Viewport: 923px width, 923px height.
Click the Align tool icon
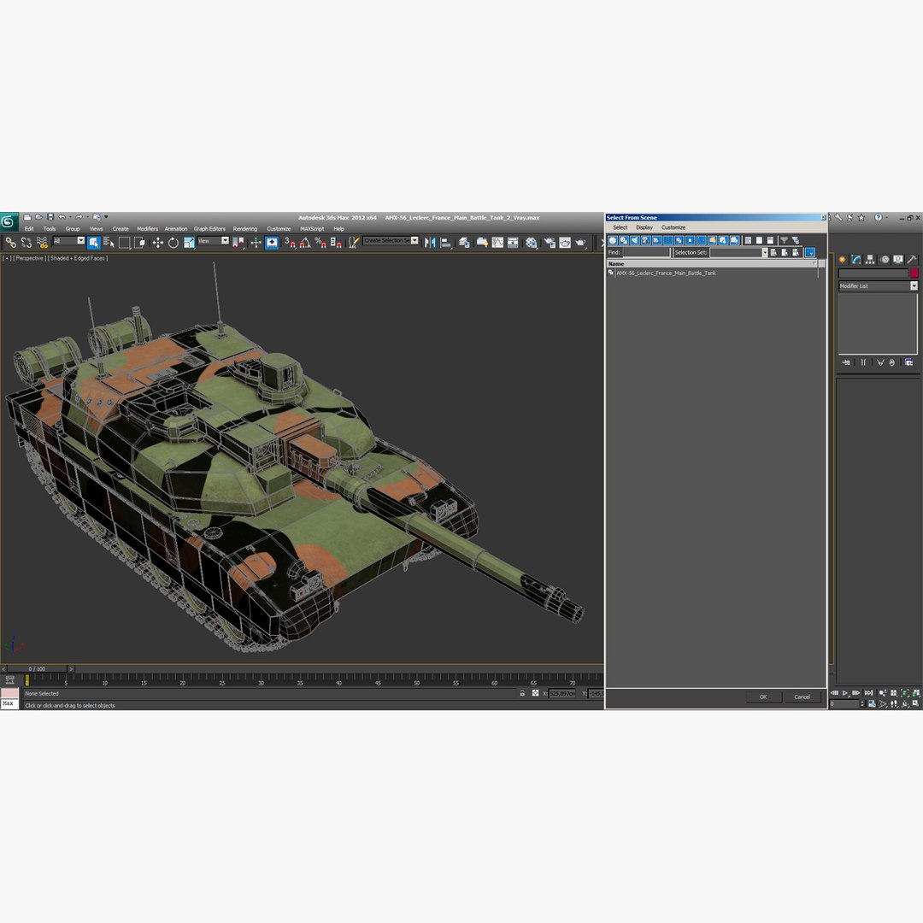(446, 243)
